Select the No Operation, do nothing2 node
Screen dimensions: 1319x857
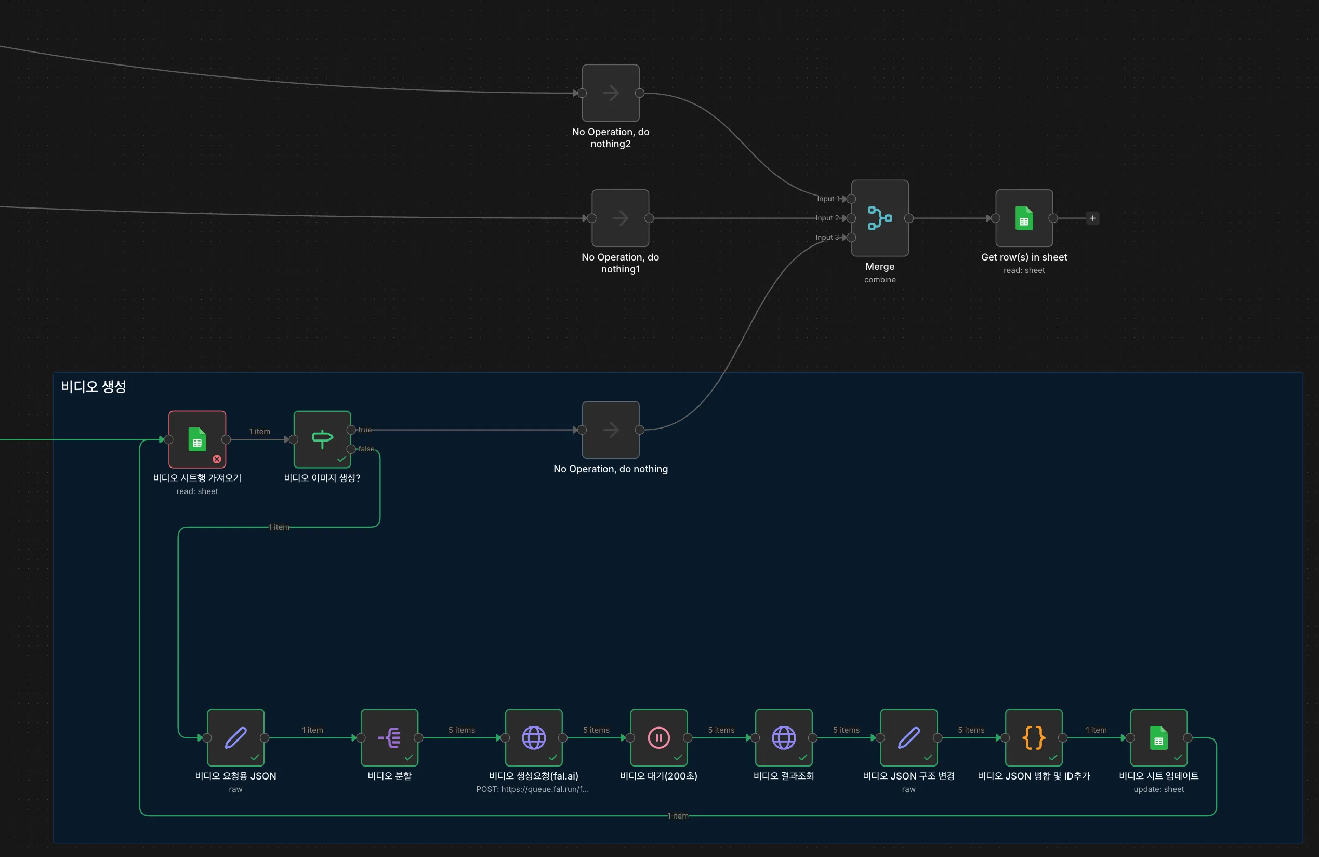point(610,93)
